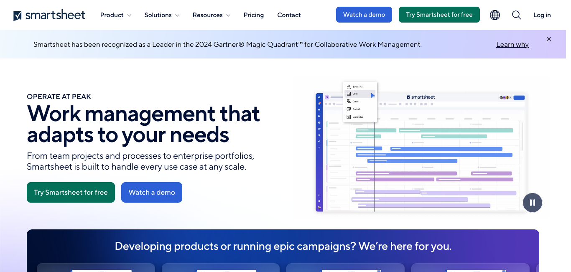Click Watch a demo in header
Screen dimensions: 571x272
[x=364, y=15]
